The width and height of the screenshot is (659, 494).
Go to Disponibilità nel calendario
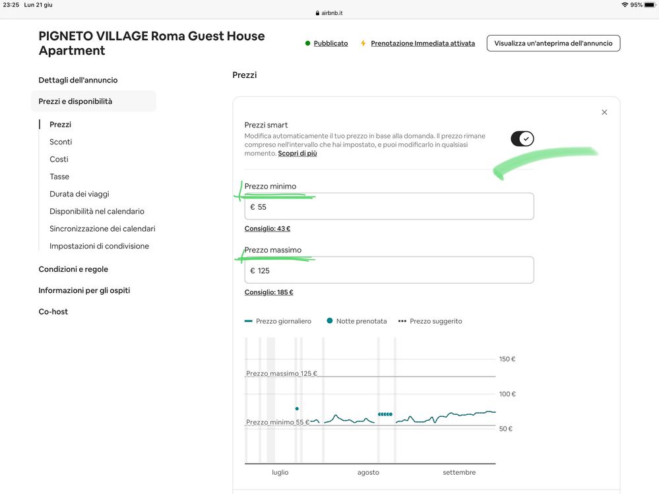pyautogui.click(x=97, y=211)
